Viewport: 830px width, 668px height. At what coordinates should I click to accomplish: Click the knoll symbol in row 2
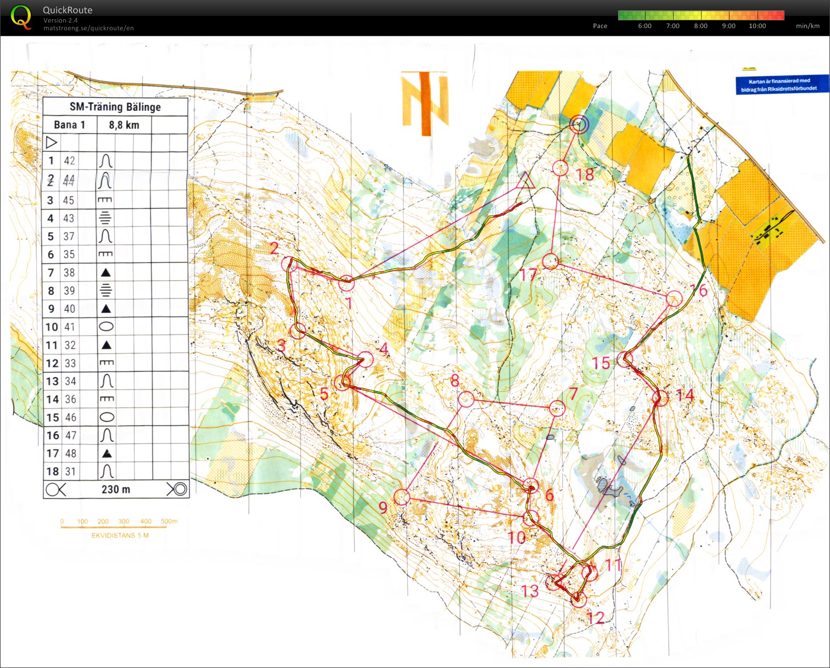coord(105,180)
